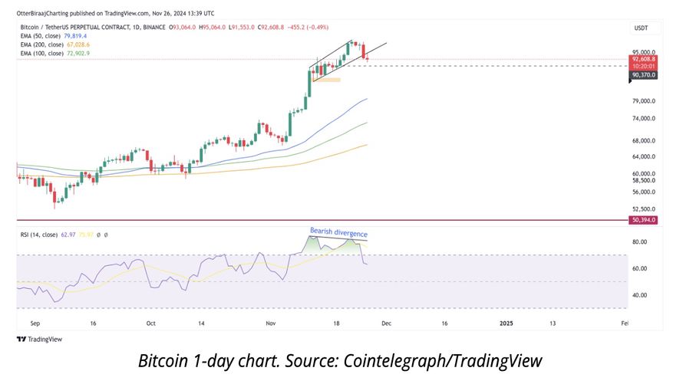Image resolution: width=683 pixels, height=384 pixels.
Task: Click the RSI (14, close) indicator label
Action: pyautogui.click(x=39, y=235)
